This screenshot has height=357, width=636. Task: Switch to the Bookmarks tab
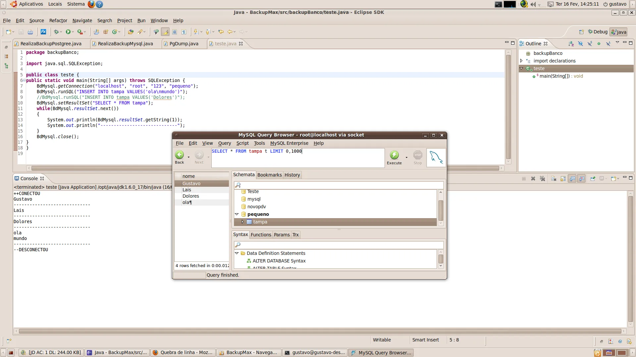(269, 175)
